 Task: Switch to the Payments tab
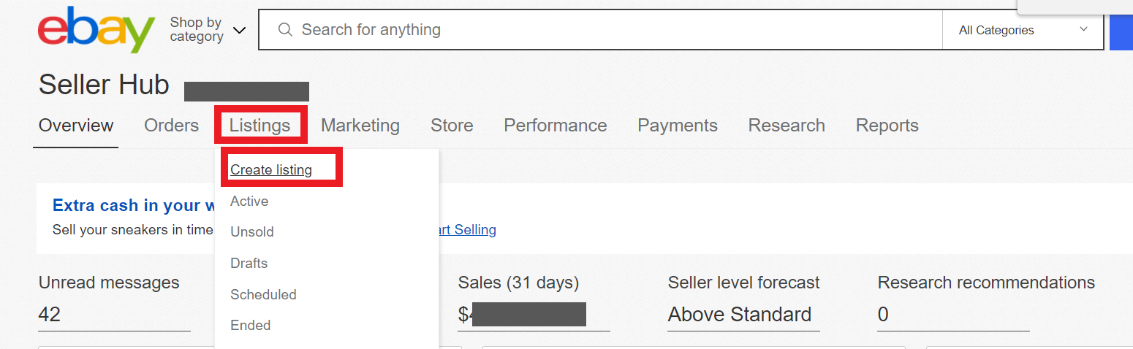pyautogui.click(x=678, y=126)
